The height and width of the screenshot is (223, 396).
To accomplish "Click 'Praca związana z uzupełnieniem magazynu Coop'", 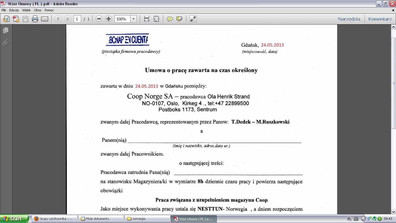I will [x=212, y=200].
